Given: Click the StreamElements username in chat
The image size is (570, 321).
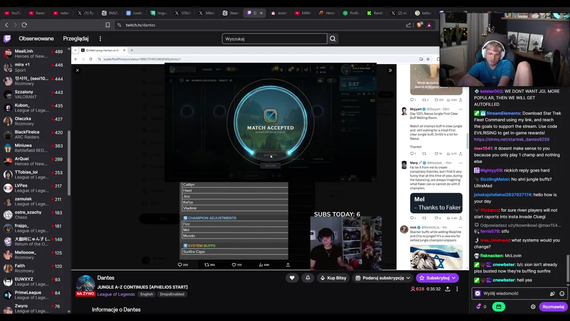Looking at the screenshot, I should (503, 113).
